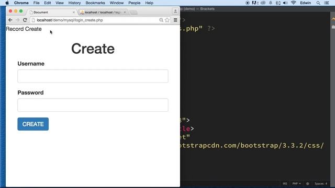Click the Bluetooth status icon
The width and height of the screenshot is (335, 188).
(x=278, y=3)
